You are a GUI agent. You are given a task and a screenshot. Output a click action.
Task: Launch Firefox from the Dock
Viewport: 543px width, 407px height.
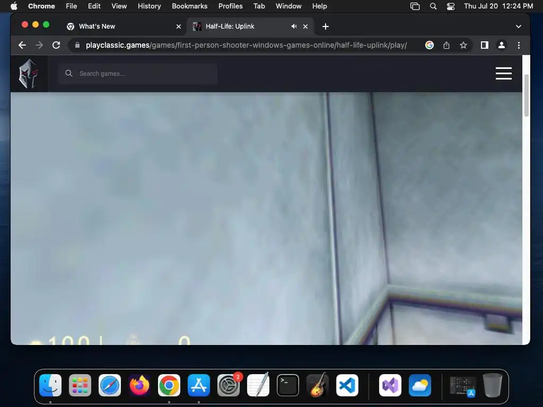(139, 385)
